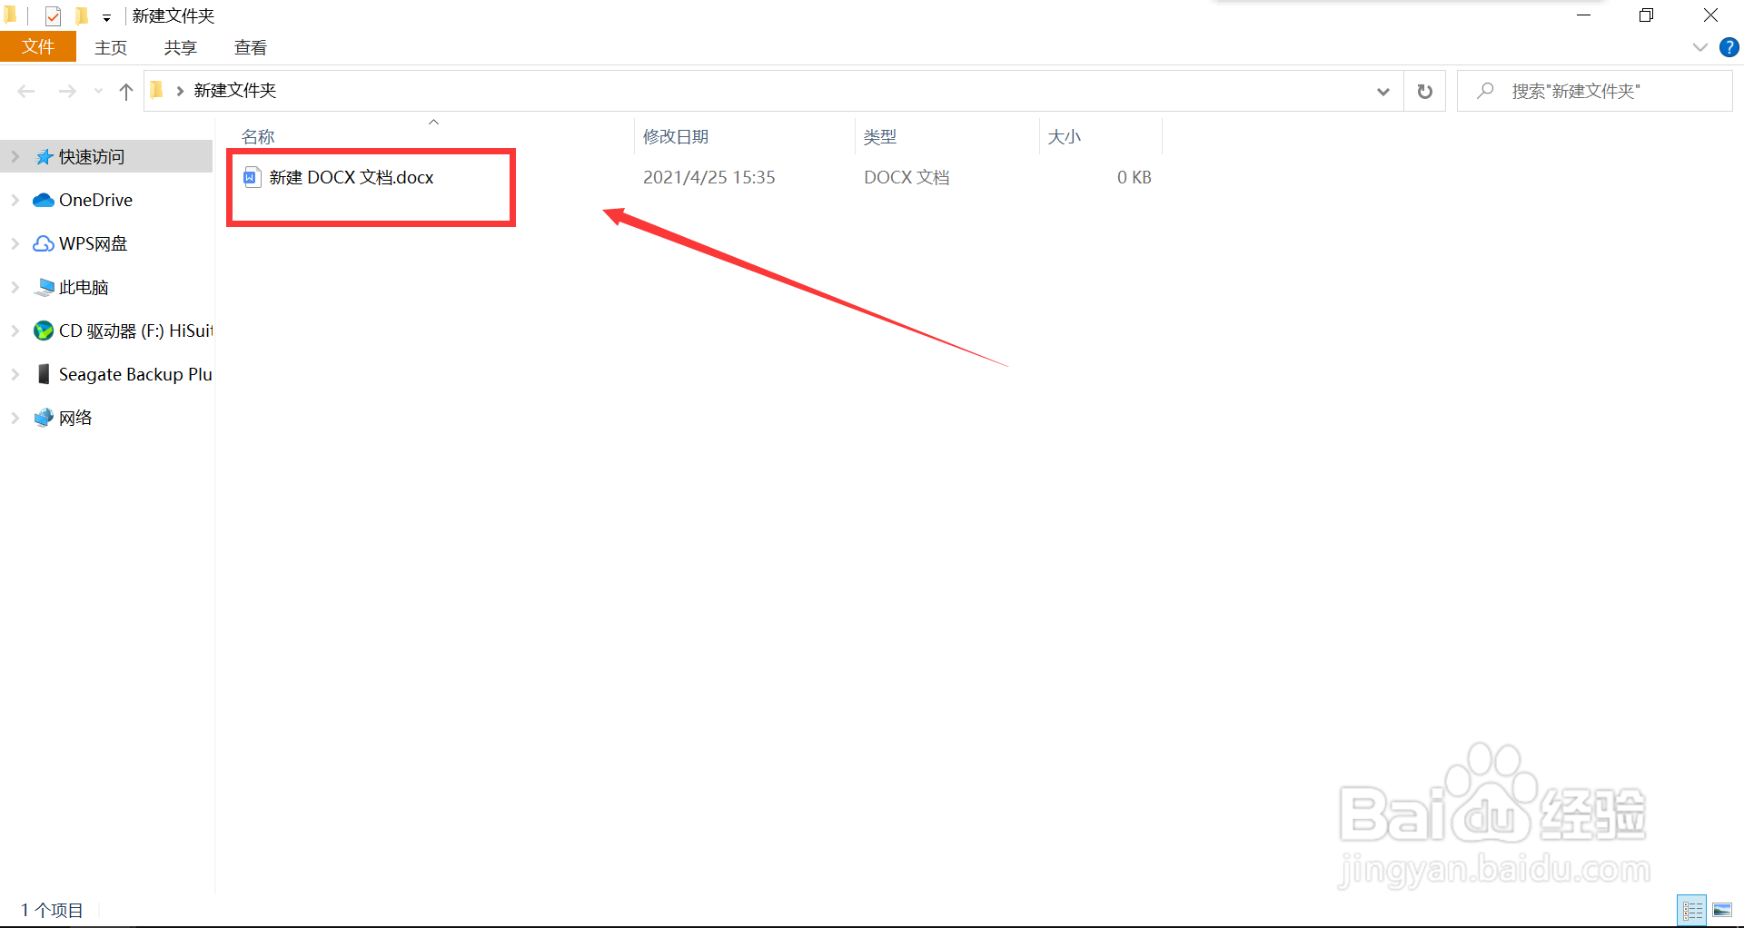The image size is (1744, 928).
Task: Expand the address bar history dropdown
Action: tap(1383, 91)
